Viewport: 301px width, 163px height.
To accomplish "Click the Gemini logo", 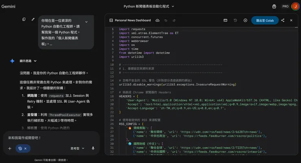I will [8, 7].
